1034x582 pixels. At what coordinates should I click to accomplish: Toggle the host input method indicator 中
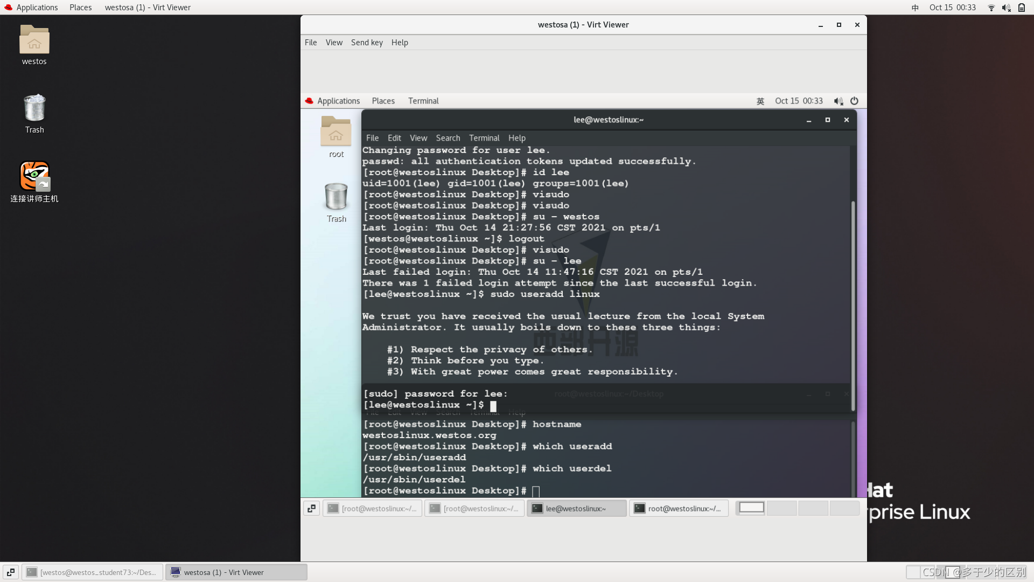(x=915, y=8)
